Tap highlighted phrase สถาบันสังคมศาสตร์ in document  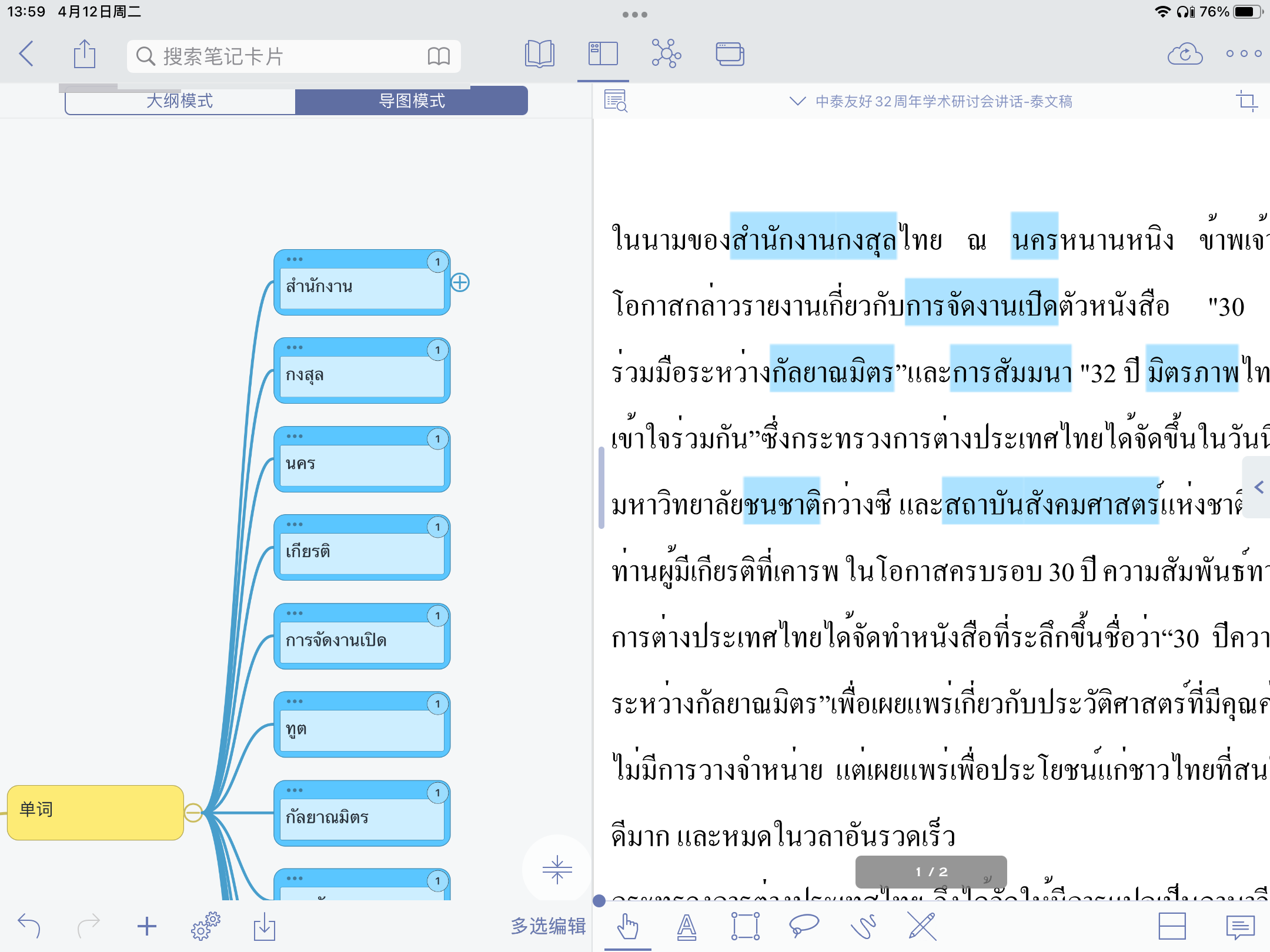[x=1050, y=501]
